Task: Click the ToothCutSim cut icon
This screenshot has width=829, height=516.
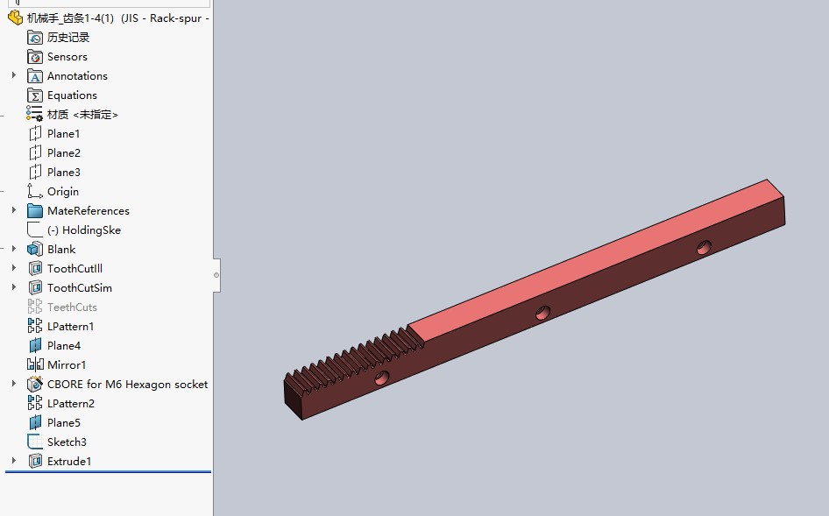Action: point(35,287)
